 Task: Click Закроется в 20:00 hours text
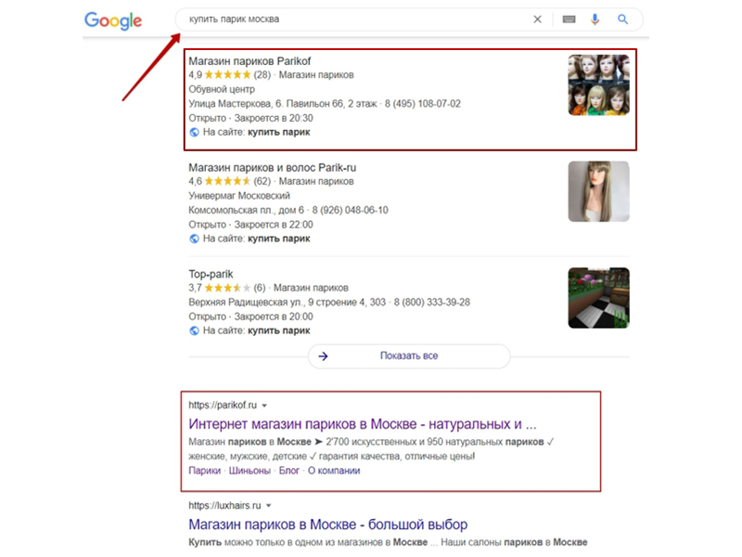click(274, 317)
